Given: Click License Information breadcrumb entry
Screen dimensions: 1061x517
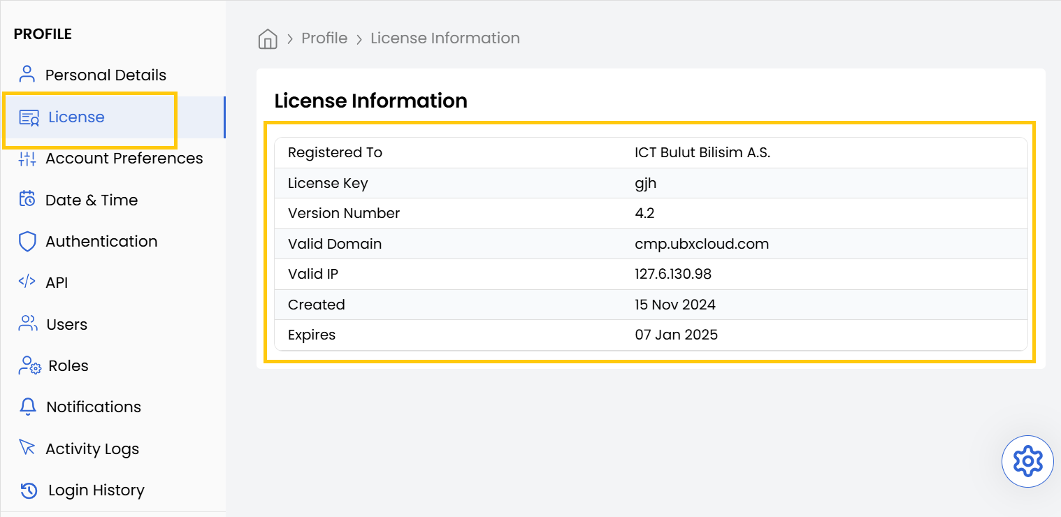Looking at the screenshot, I should click(445, 38).
